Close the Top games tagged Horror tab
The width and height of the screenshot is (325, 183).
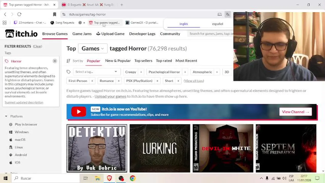[x=54, y=5]
